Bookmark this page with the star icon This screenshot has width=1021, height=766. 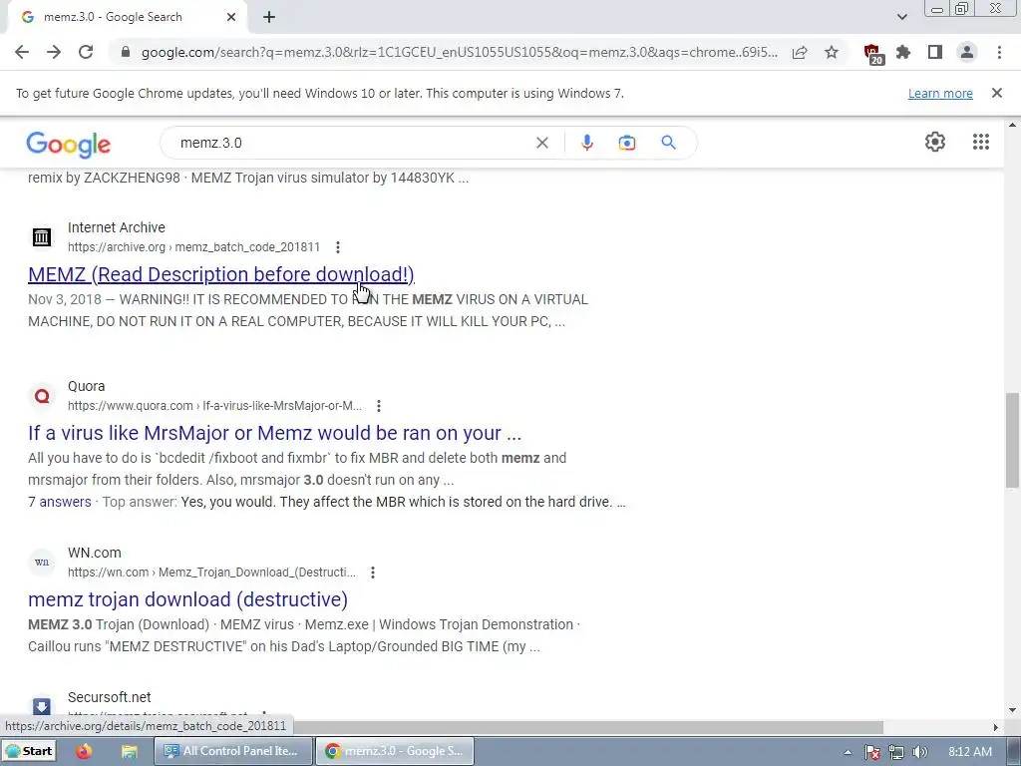[x=832, y=52]
